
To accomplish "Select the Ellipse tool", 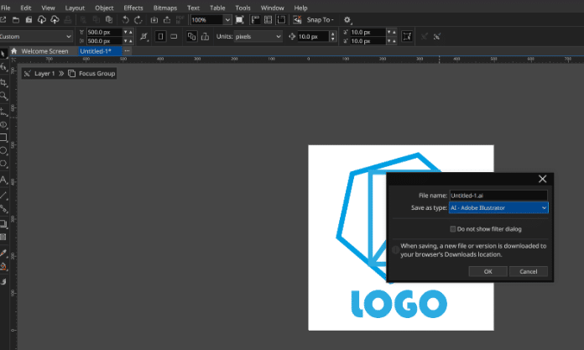I will point(3,150).
